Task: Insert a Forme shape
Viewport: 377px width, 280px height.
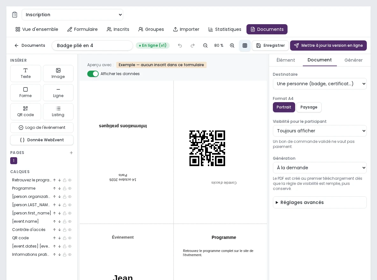Action: (x=25, y=93)
